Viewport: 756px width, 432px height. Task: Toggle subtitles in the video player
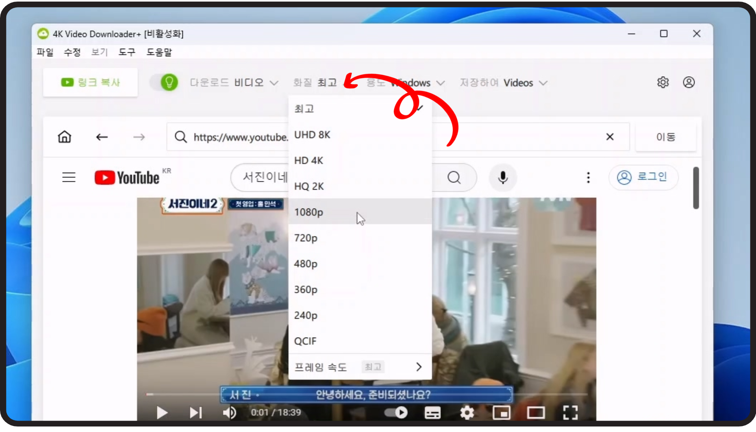[x=432, y=412]
